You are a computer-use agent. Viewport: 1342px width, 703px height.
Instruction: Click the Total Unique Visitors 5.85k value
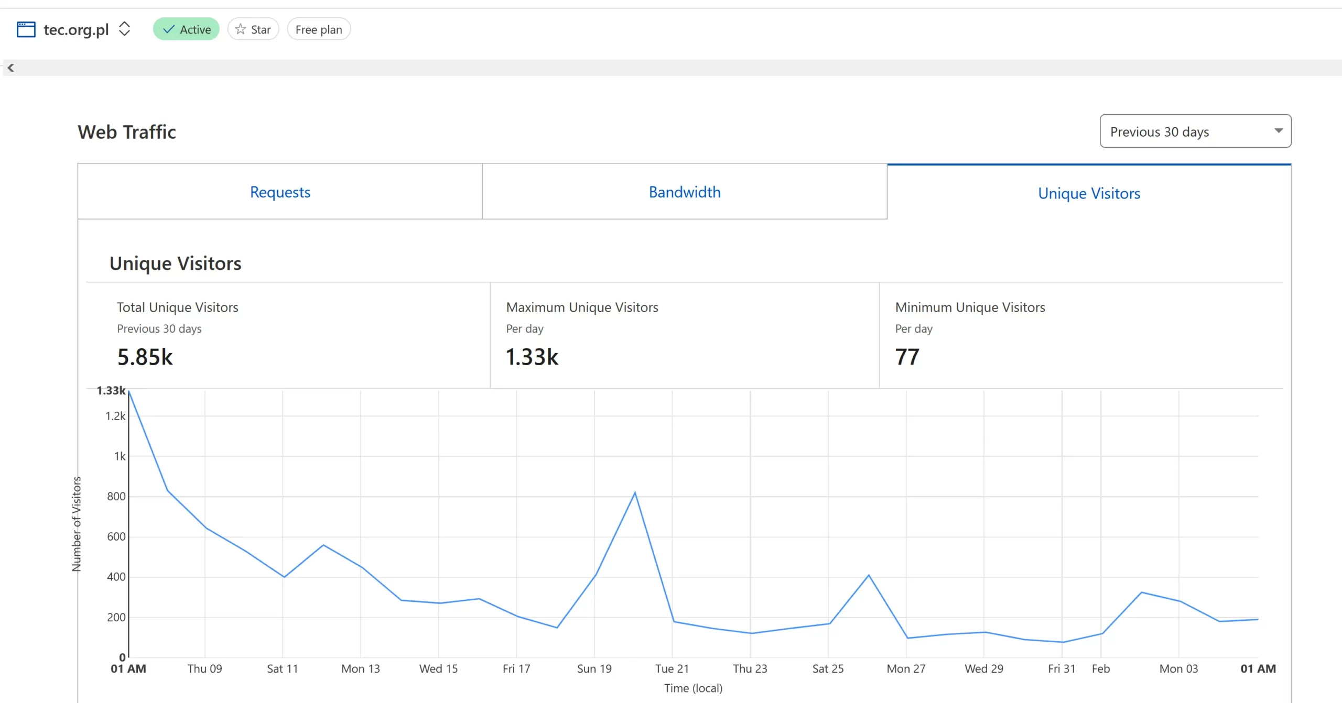145,357
